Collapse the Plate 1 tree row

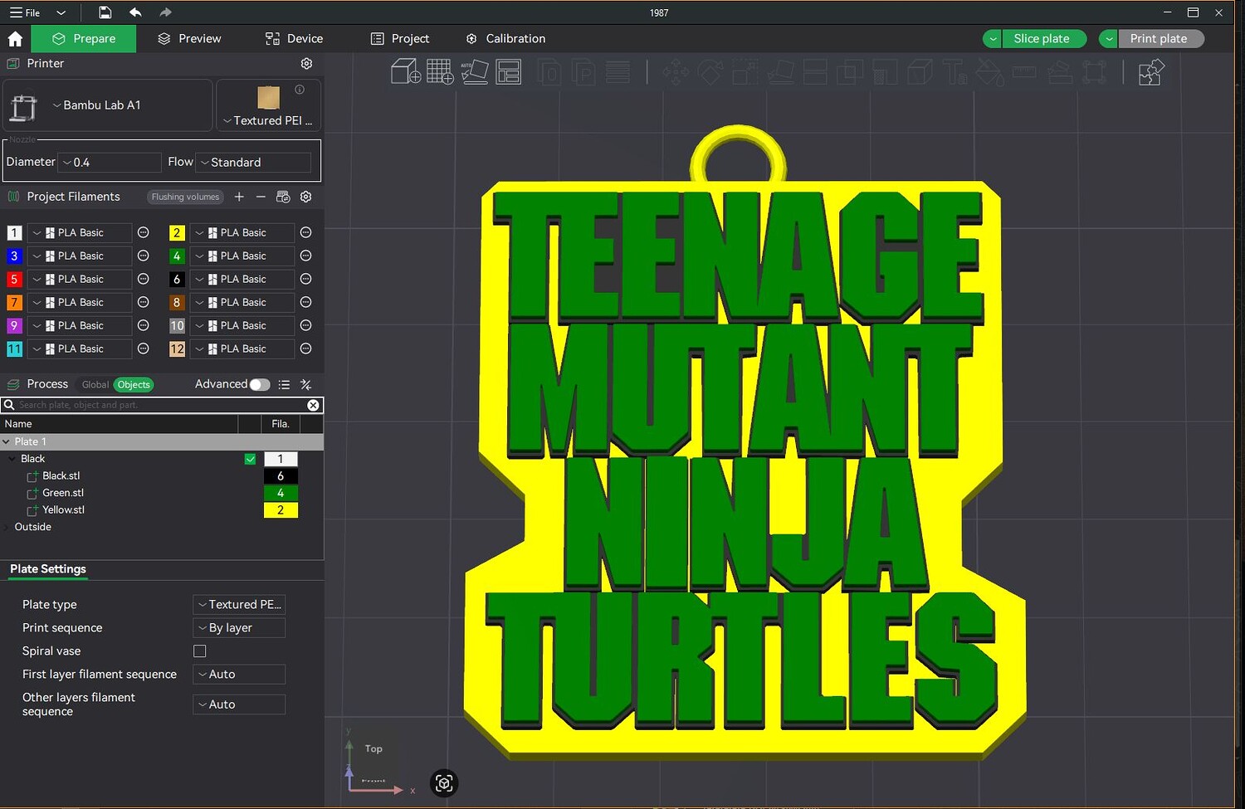(x=7, y=442)
